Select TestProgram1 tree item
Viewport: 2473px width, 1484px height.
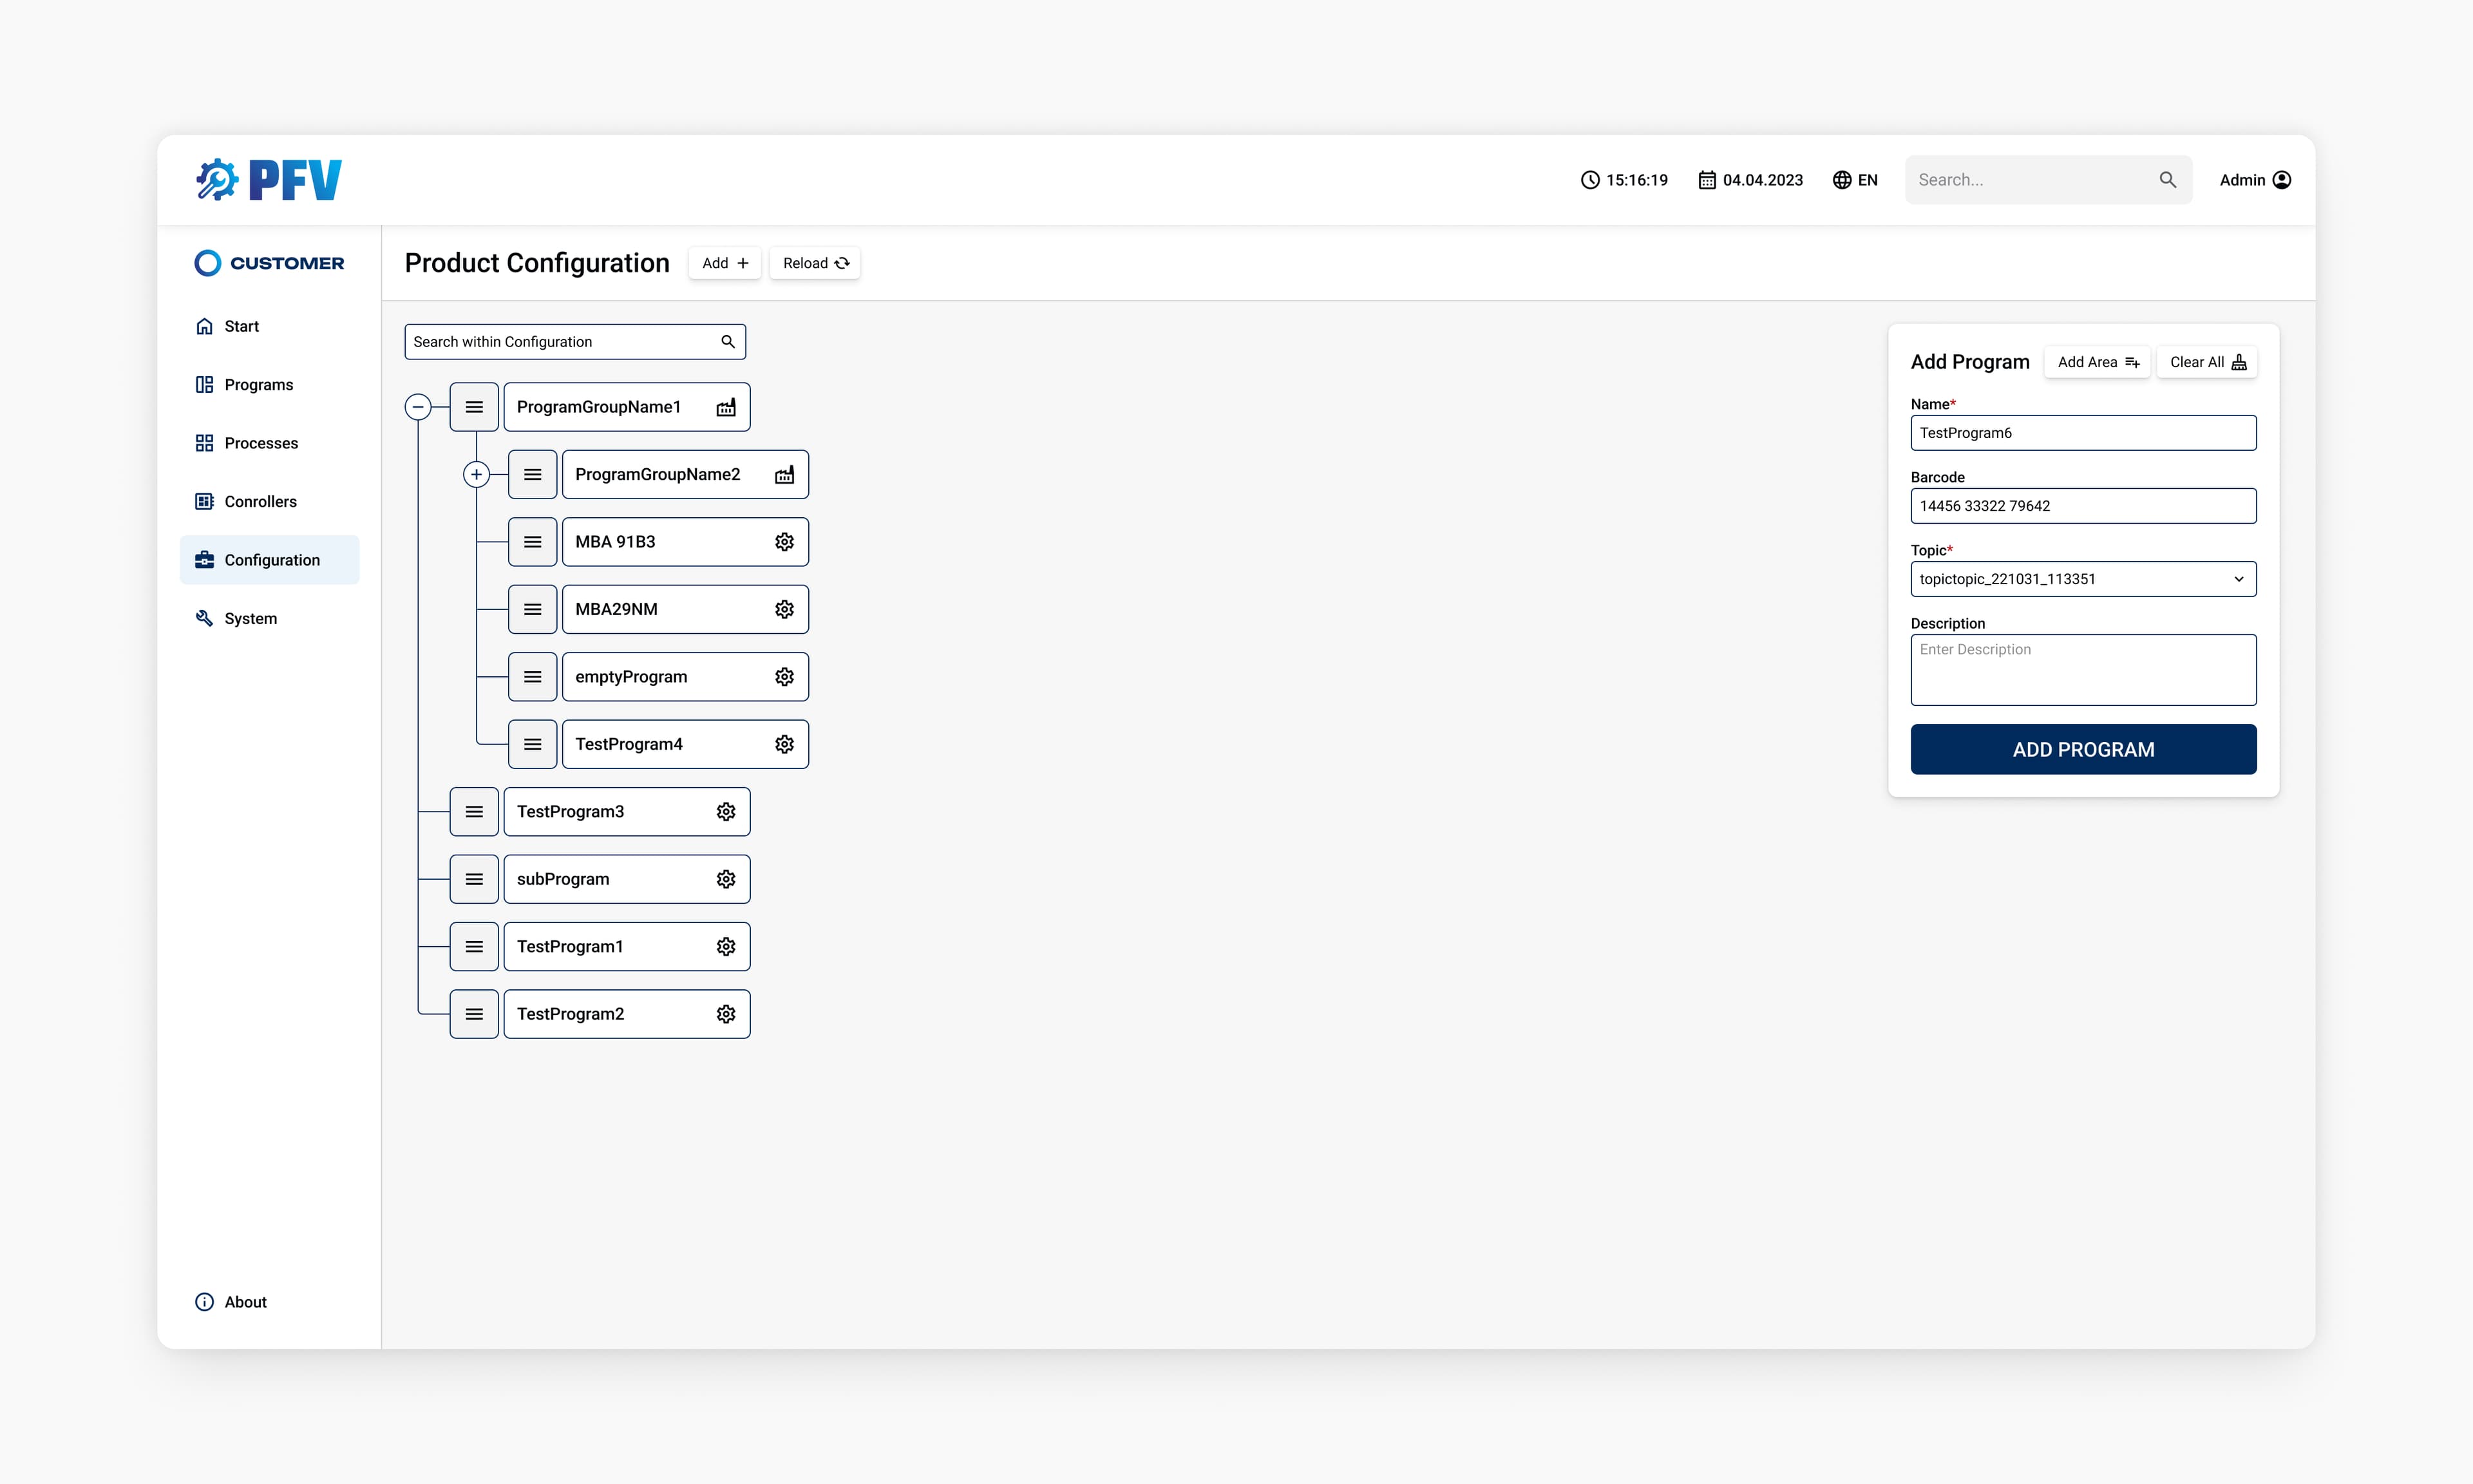click(x=627, y=947)
